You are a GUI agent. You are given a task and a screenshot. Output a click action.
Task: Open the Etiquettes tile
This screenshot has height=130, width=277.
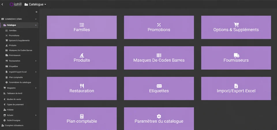159,88
